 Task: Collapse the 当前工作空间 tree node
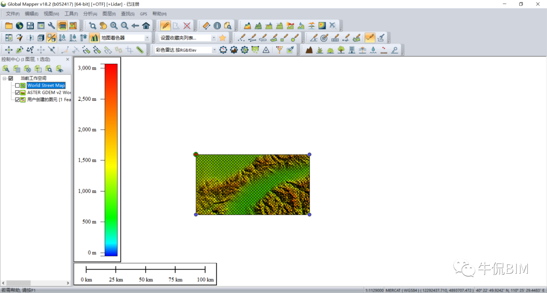coord(4,78)
